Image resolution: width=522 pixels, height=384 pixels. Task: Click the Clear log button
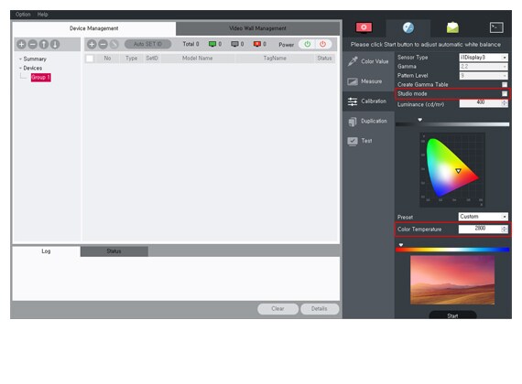pos(278,309)
